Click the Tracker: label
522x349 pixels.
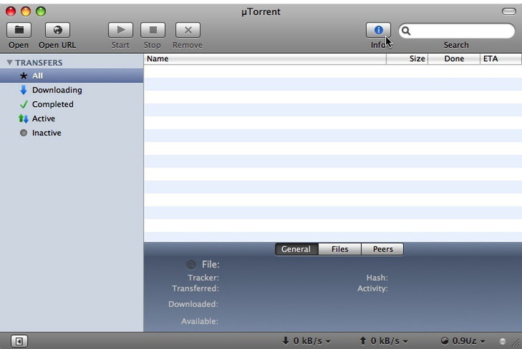203,278
